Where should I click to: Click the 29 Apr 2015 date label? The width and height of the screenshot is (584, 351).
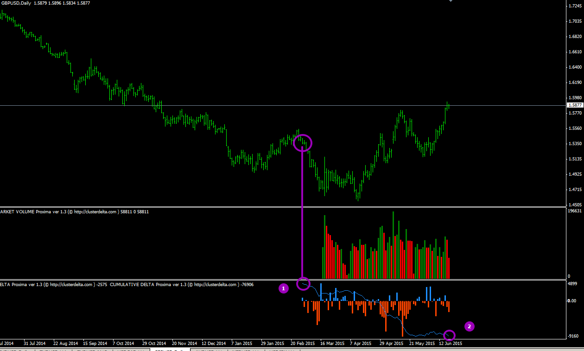click(392, 344)
